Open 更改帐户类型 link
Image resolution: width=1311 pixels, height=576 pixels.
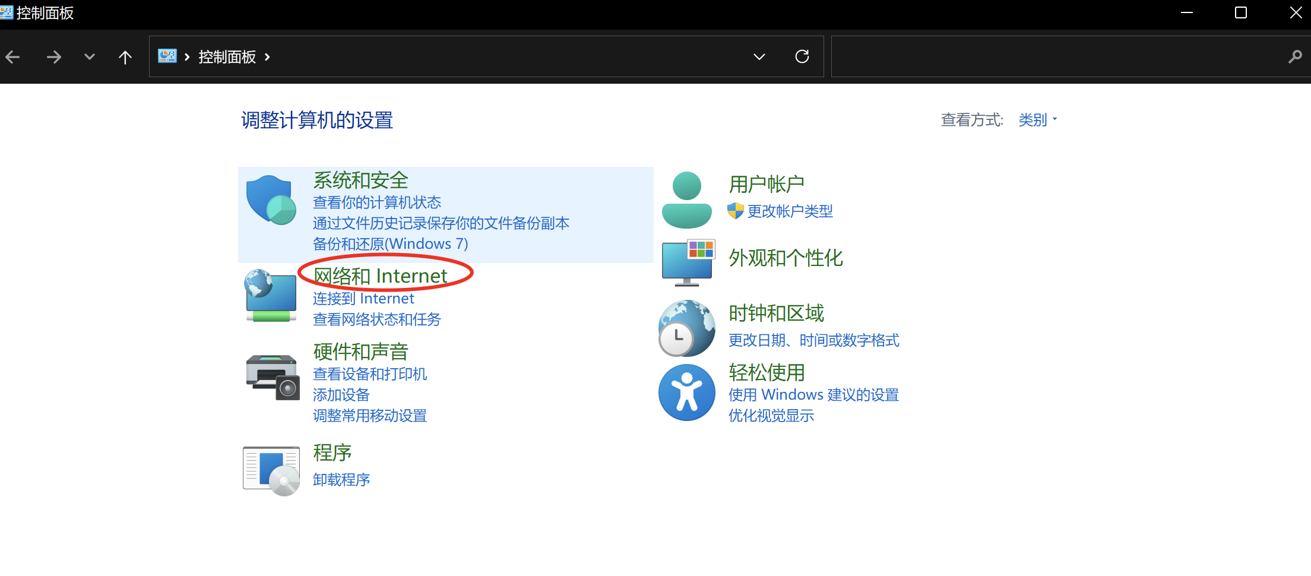790,211
